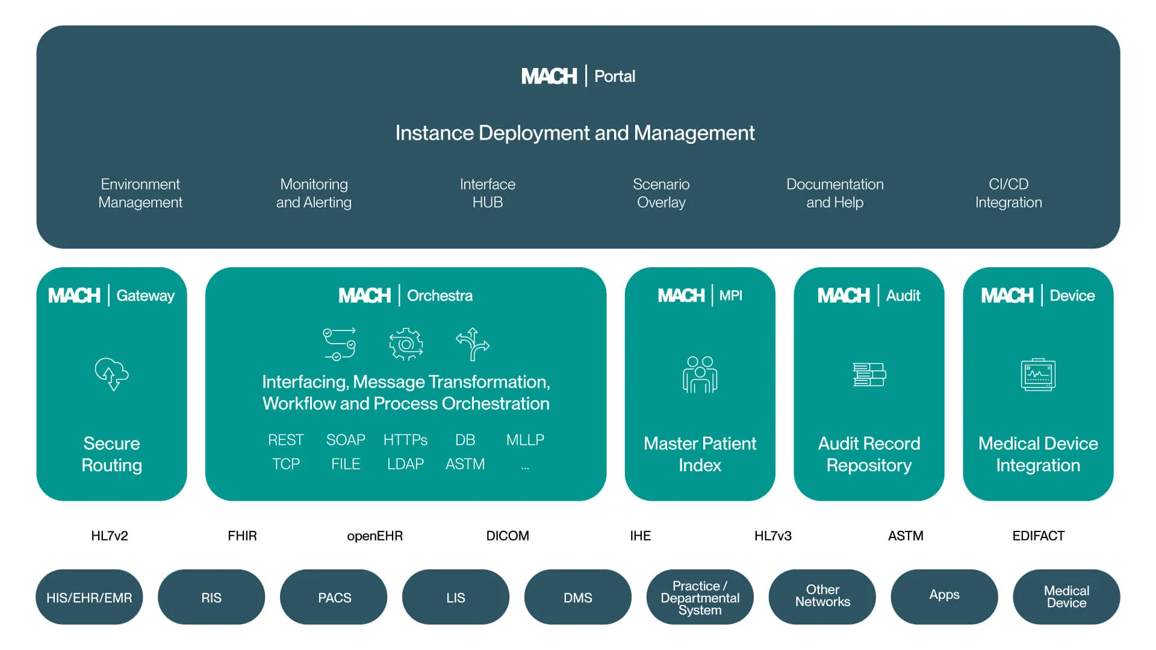Screen dimensions: 1156x650
Task: Click the IHE standard label
Action: point(640,536)
